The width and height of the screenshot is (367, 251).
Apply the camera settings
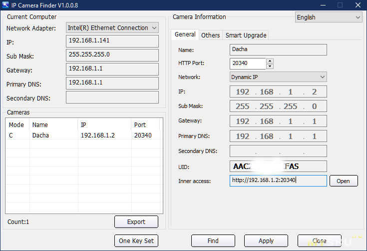[266, 240]
